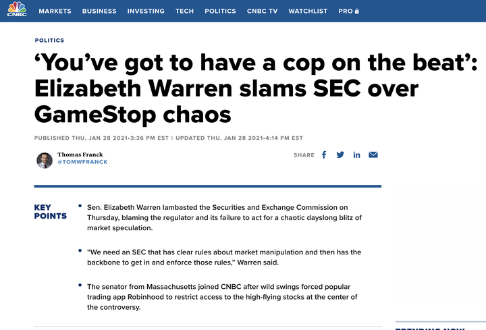Share article on Twitter
Viewport: 486px width, 330px height.
[x=340, y=155]
